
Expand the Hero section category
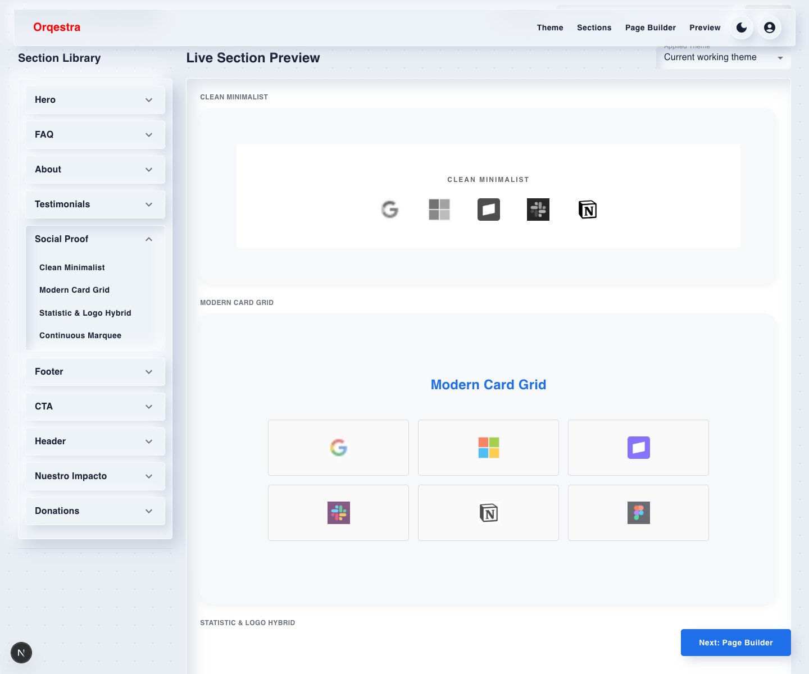click(96, 100)
